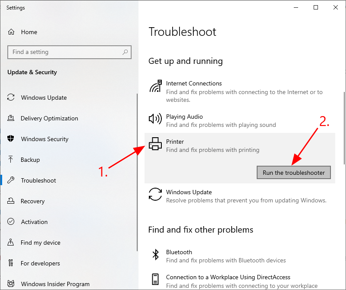Click the Delivery Optimization sidebar icon
This screenshot has height=290, width=346.
tap(10, 118)
